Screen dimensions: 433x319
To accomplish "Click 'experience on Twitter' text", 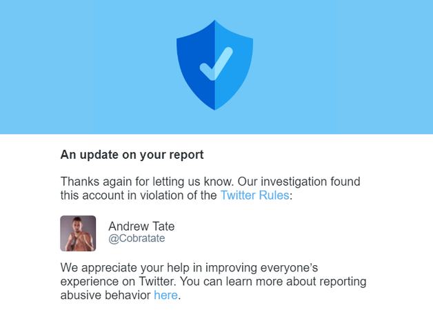I will [118, 282].
